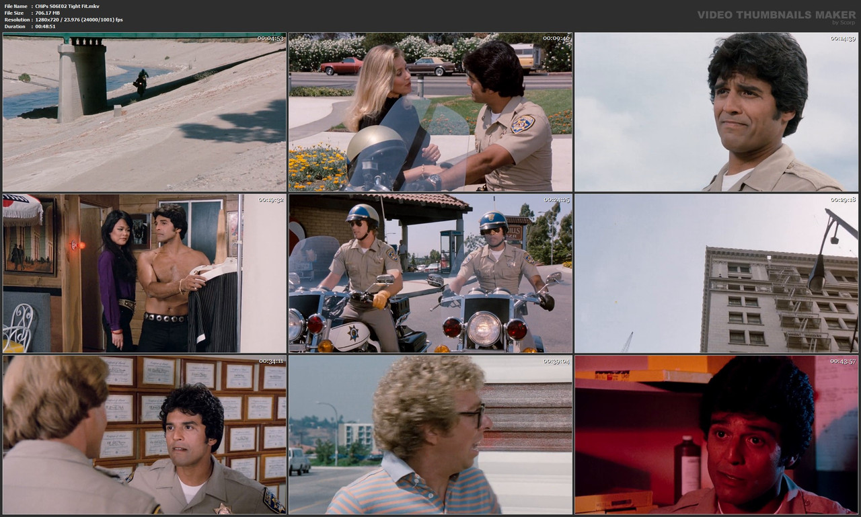861x517 pixels.
Task: Select the duration value '00:48:51'
Action: (x=46, y=26)
